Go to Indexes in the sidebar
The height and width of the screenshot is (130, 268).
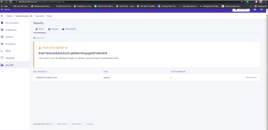tap(9, 37)
